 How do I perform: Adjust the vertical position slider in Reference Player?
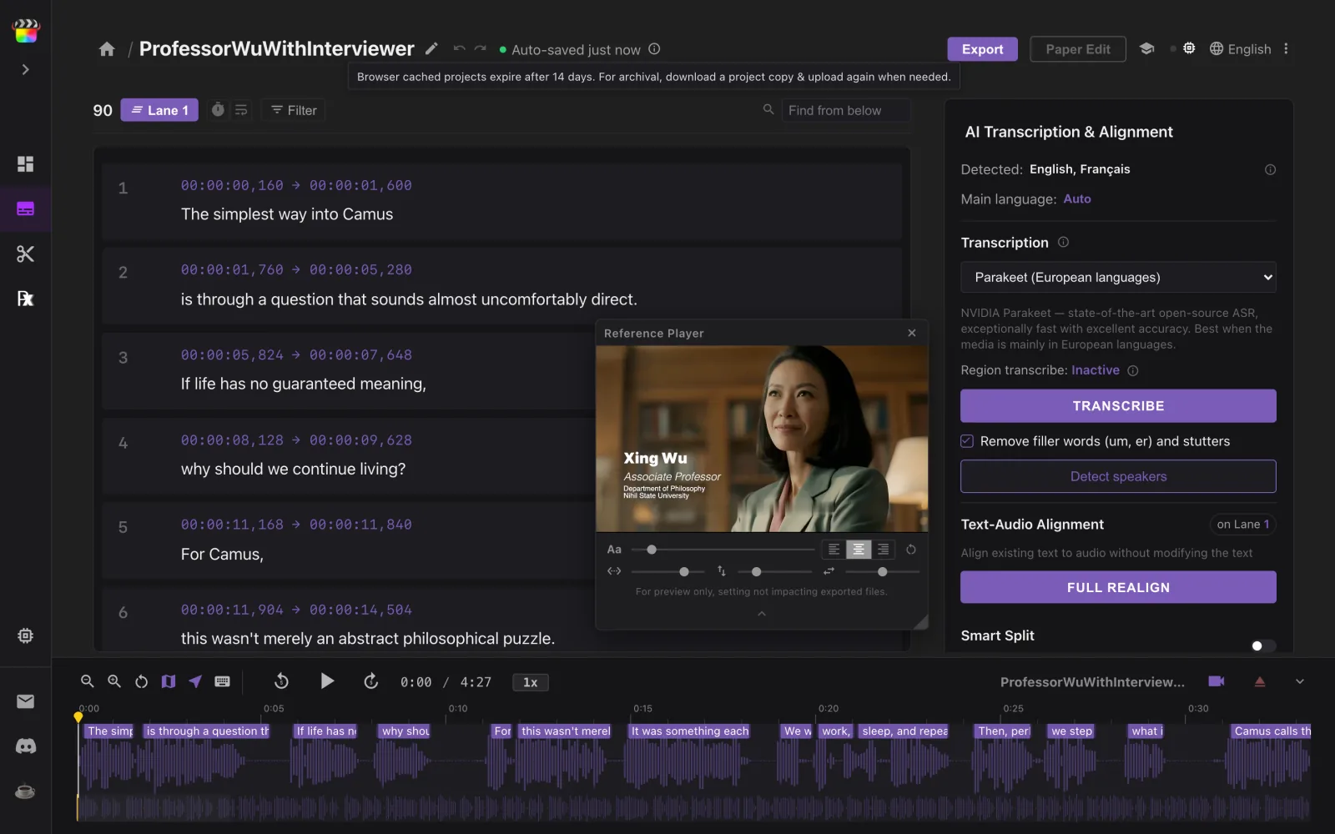tap(774, 571)
